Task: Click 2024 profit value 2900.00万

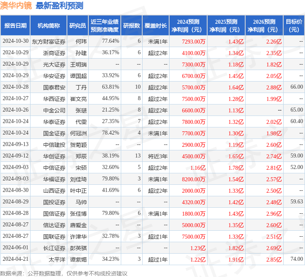Action: click(x=194, y=144)
